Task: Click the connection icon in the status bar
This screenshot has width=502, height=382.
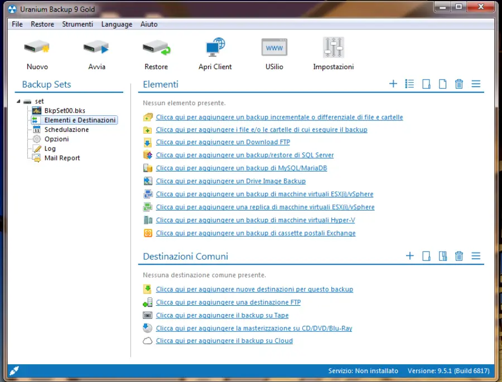Action: [x=14, y=370]
